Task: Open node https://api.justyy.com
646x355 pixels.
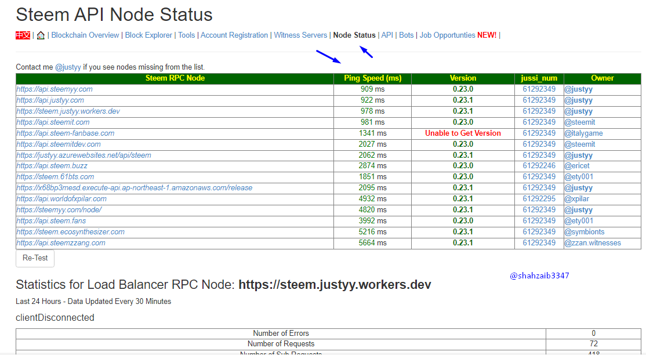Action: point(50,100)
